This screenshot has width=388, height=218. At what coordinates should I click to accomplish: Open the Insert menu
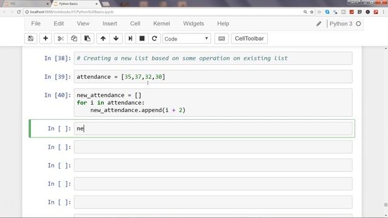pos(110,24)
